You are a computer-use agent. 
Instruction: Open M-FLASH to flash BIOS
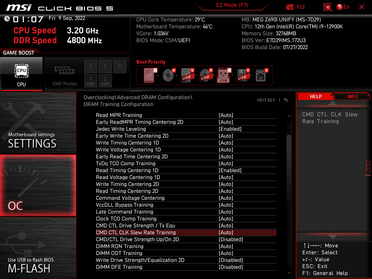tap(38, 248)
